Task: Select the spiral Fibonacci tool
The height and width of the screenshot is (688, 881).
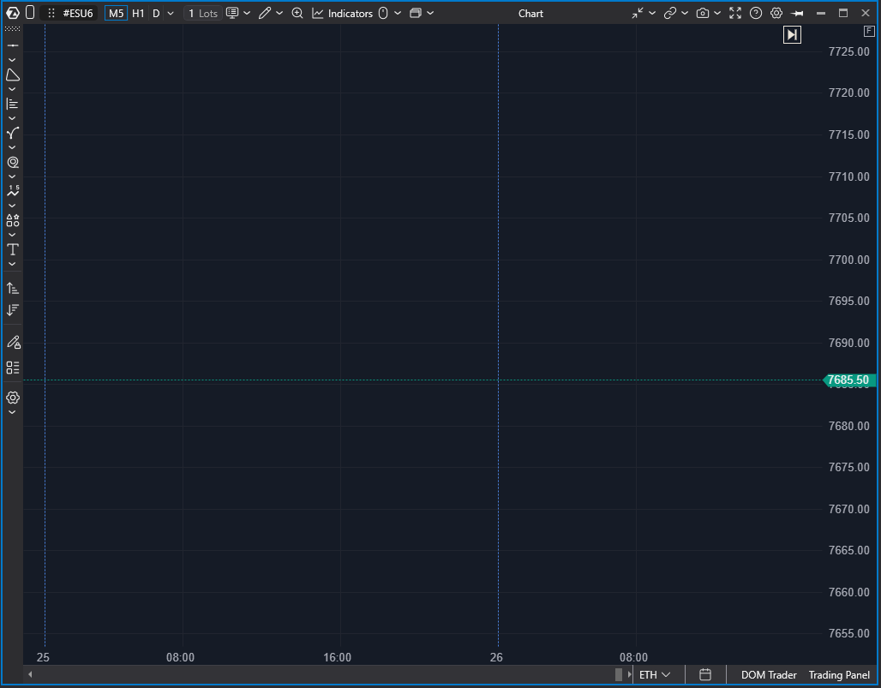Action: pyautogui.click(x=12, y=162)
